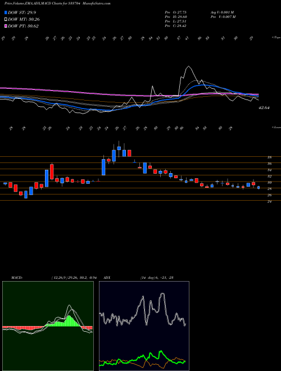Click price axis label 32
The image size is (281, 371).
[x=269, y=177]
